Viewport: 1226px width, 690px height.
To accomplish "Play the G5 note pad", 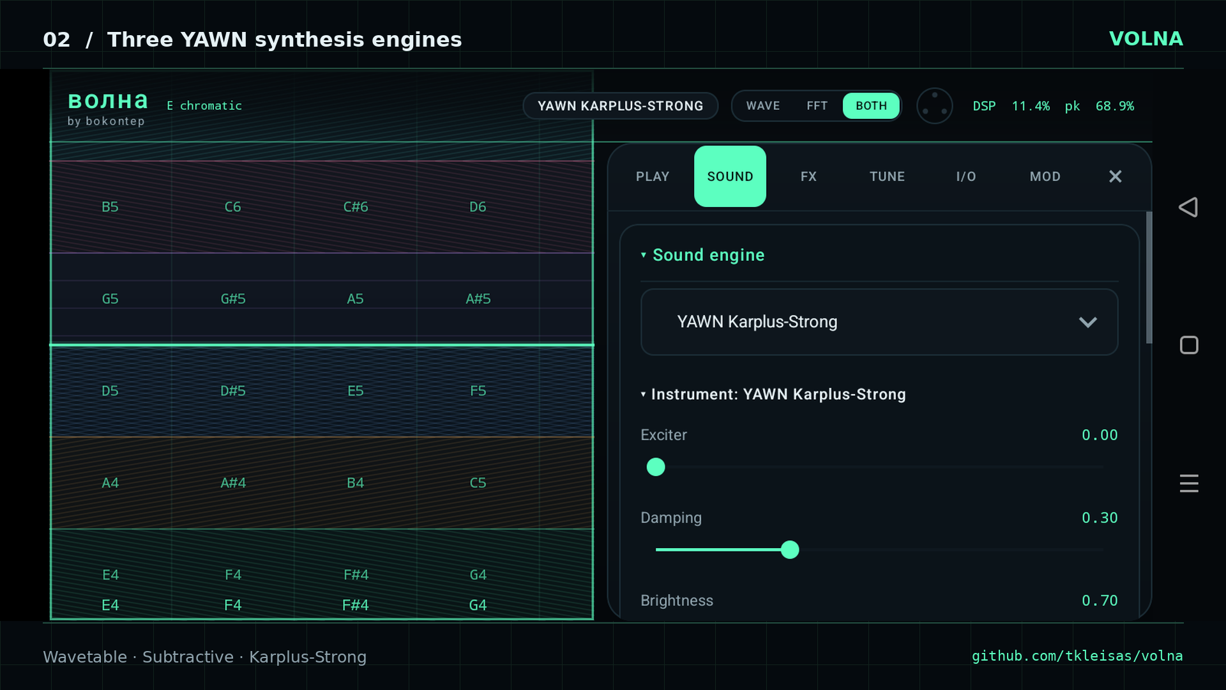I will tap(110, 299).
